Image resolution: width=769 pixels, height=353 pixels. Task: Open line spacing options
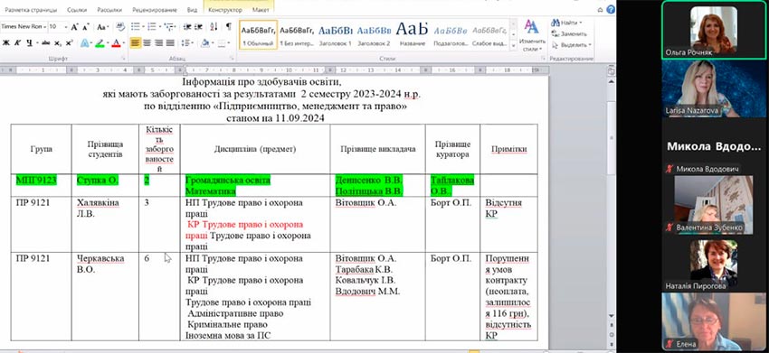point(187,43)
